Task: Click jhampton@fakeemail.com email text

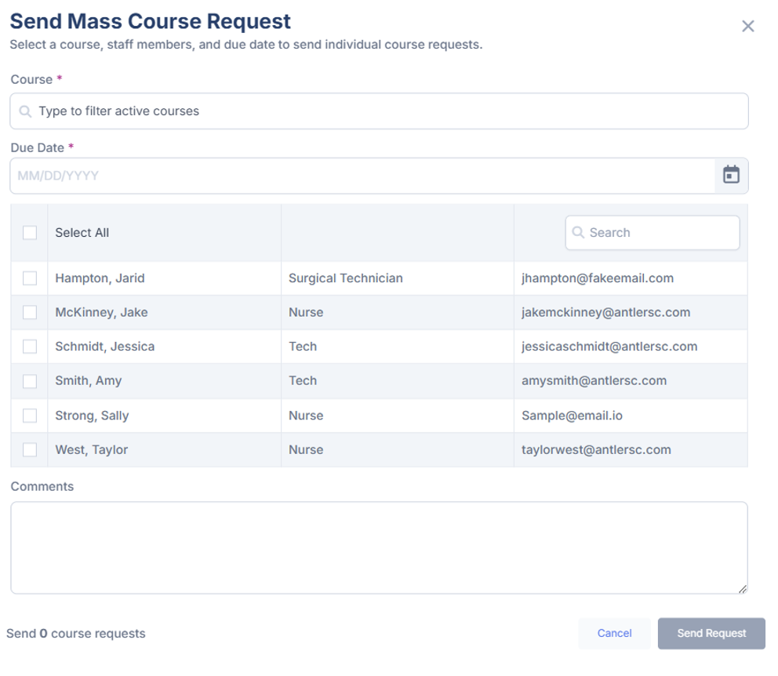Action: (x=599, y=278)
